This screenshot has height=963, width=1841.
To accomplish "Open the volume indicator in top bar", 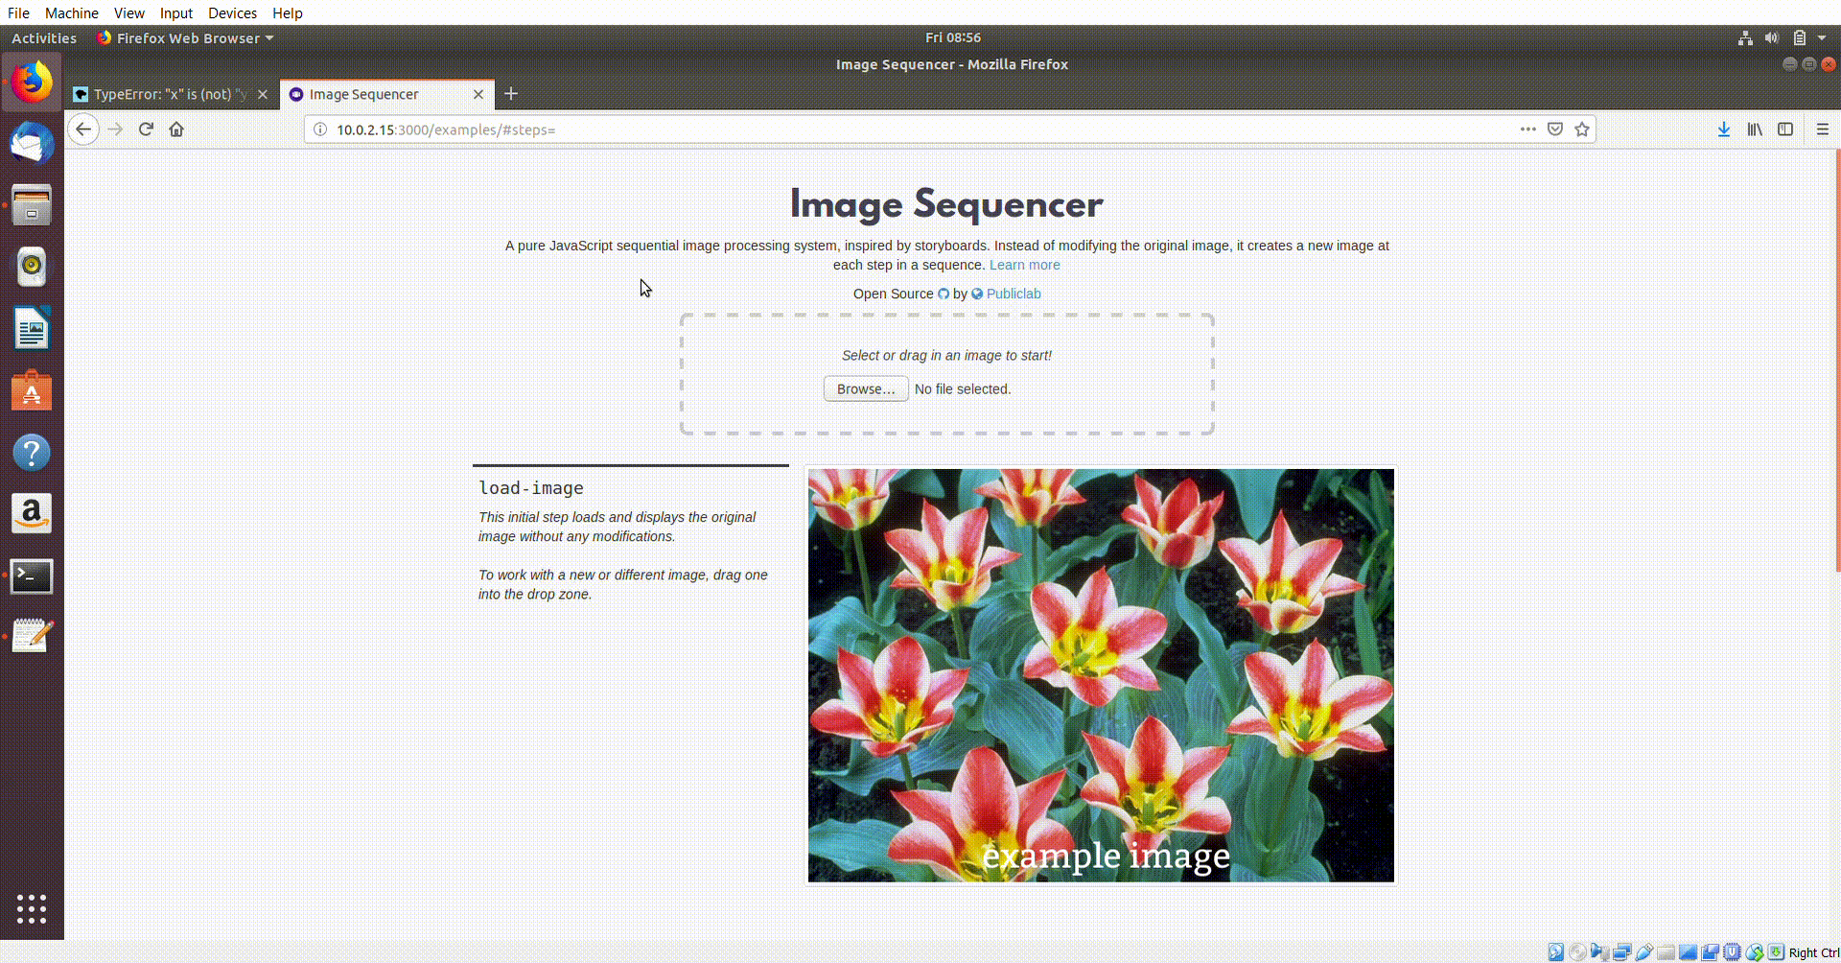I will 1772,38.
